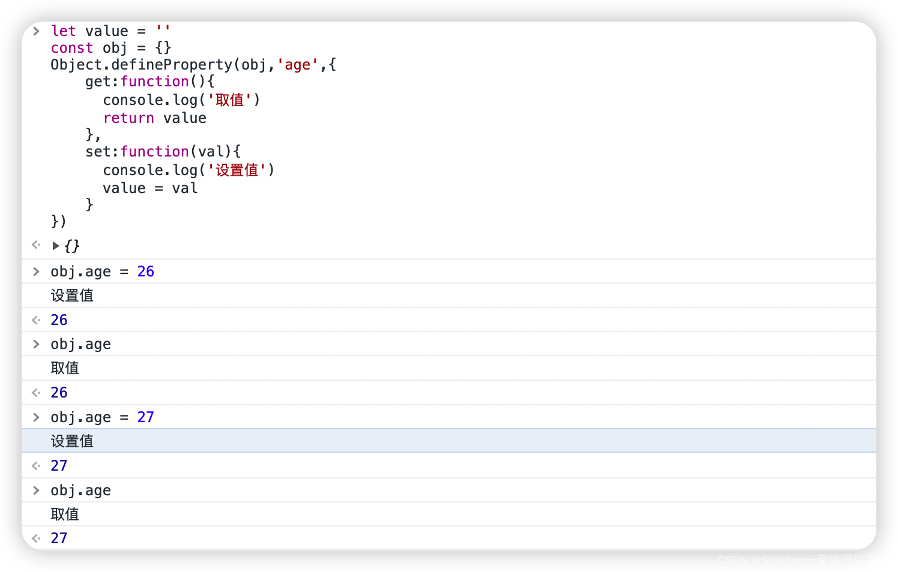This screenshot has width=898, height=572.
Task: Select the console.log('取值') line
Action: tap(181, 100)
